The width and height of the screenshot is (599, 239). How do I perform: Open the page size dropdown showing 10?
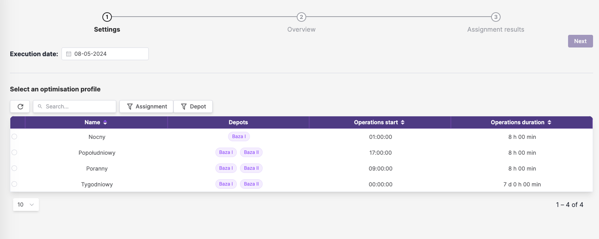[26, 205]
